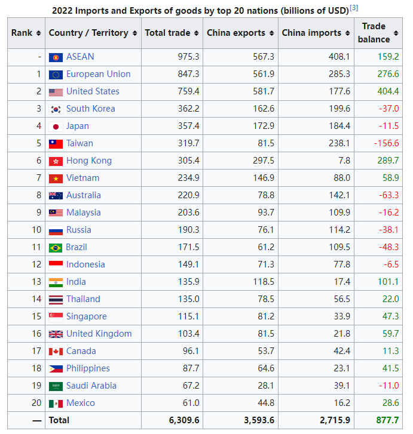The image size is (413, 434).
Task: Open the ASEAN link
Action: pyautogui.click(x=80, y=57)
